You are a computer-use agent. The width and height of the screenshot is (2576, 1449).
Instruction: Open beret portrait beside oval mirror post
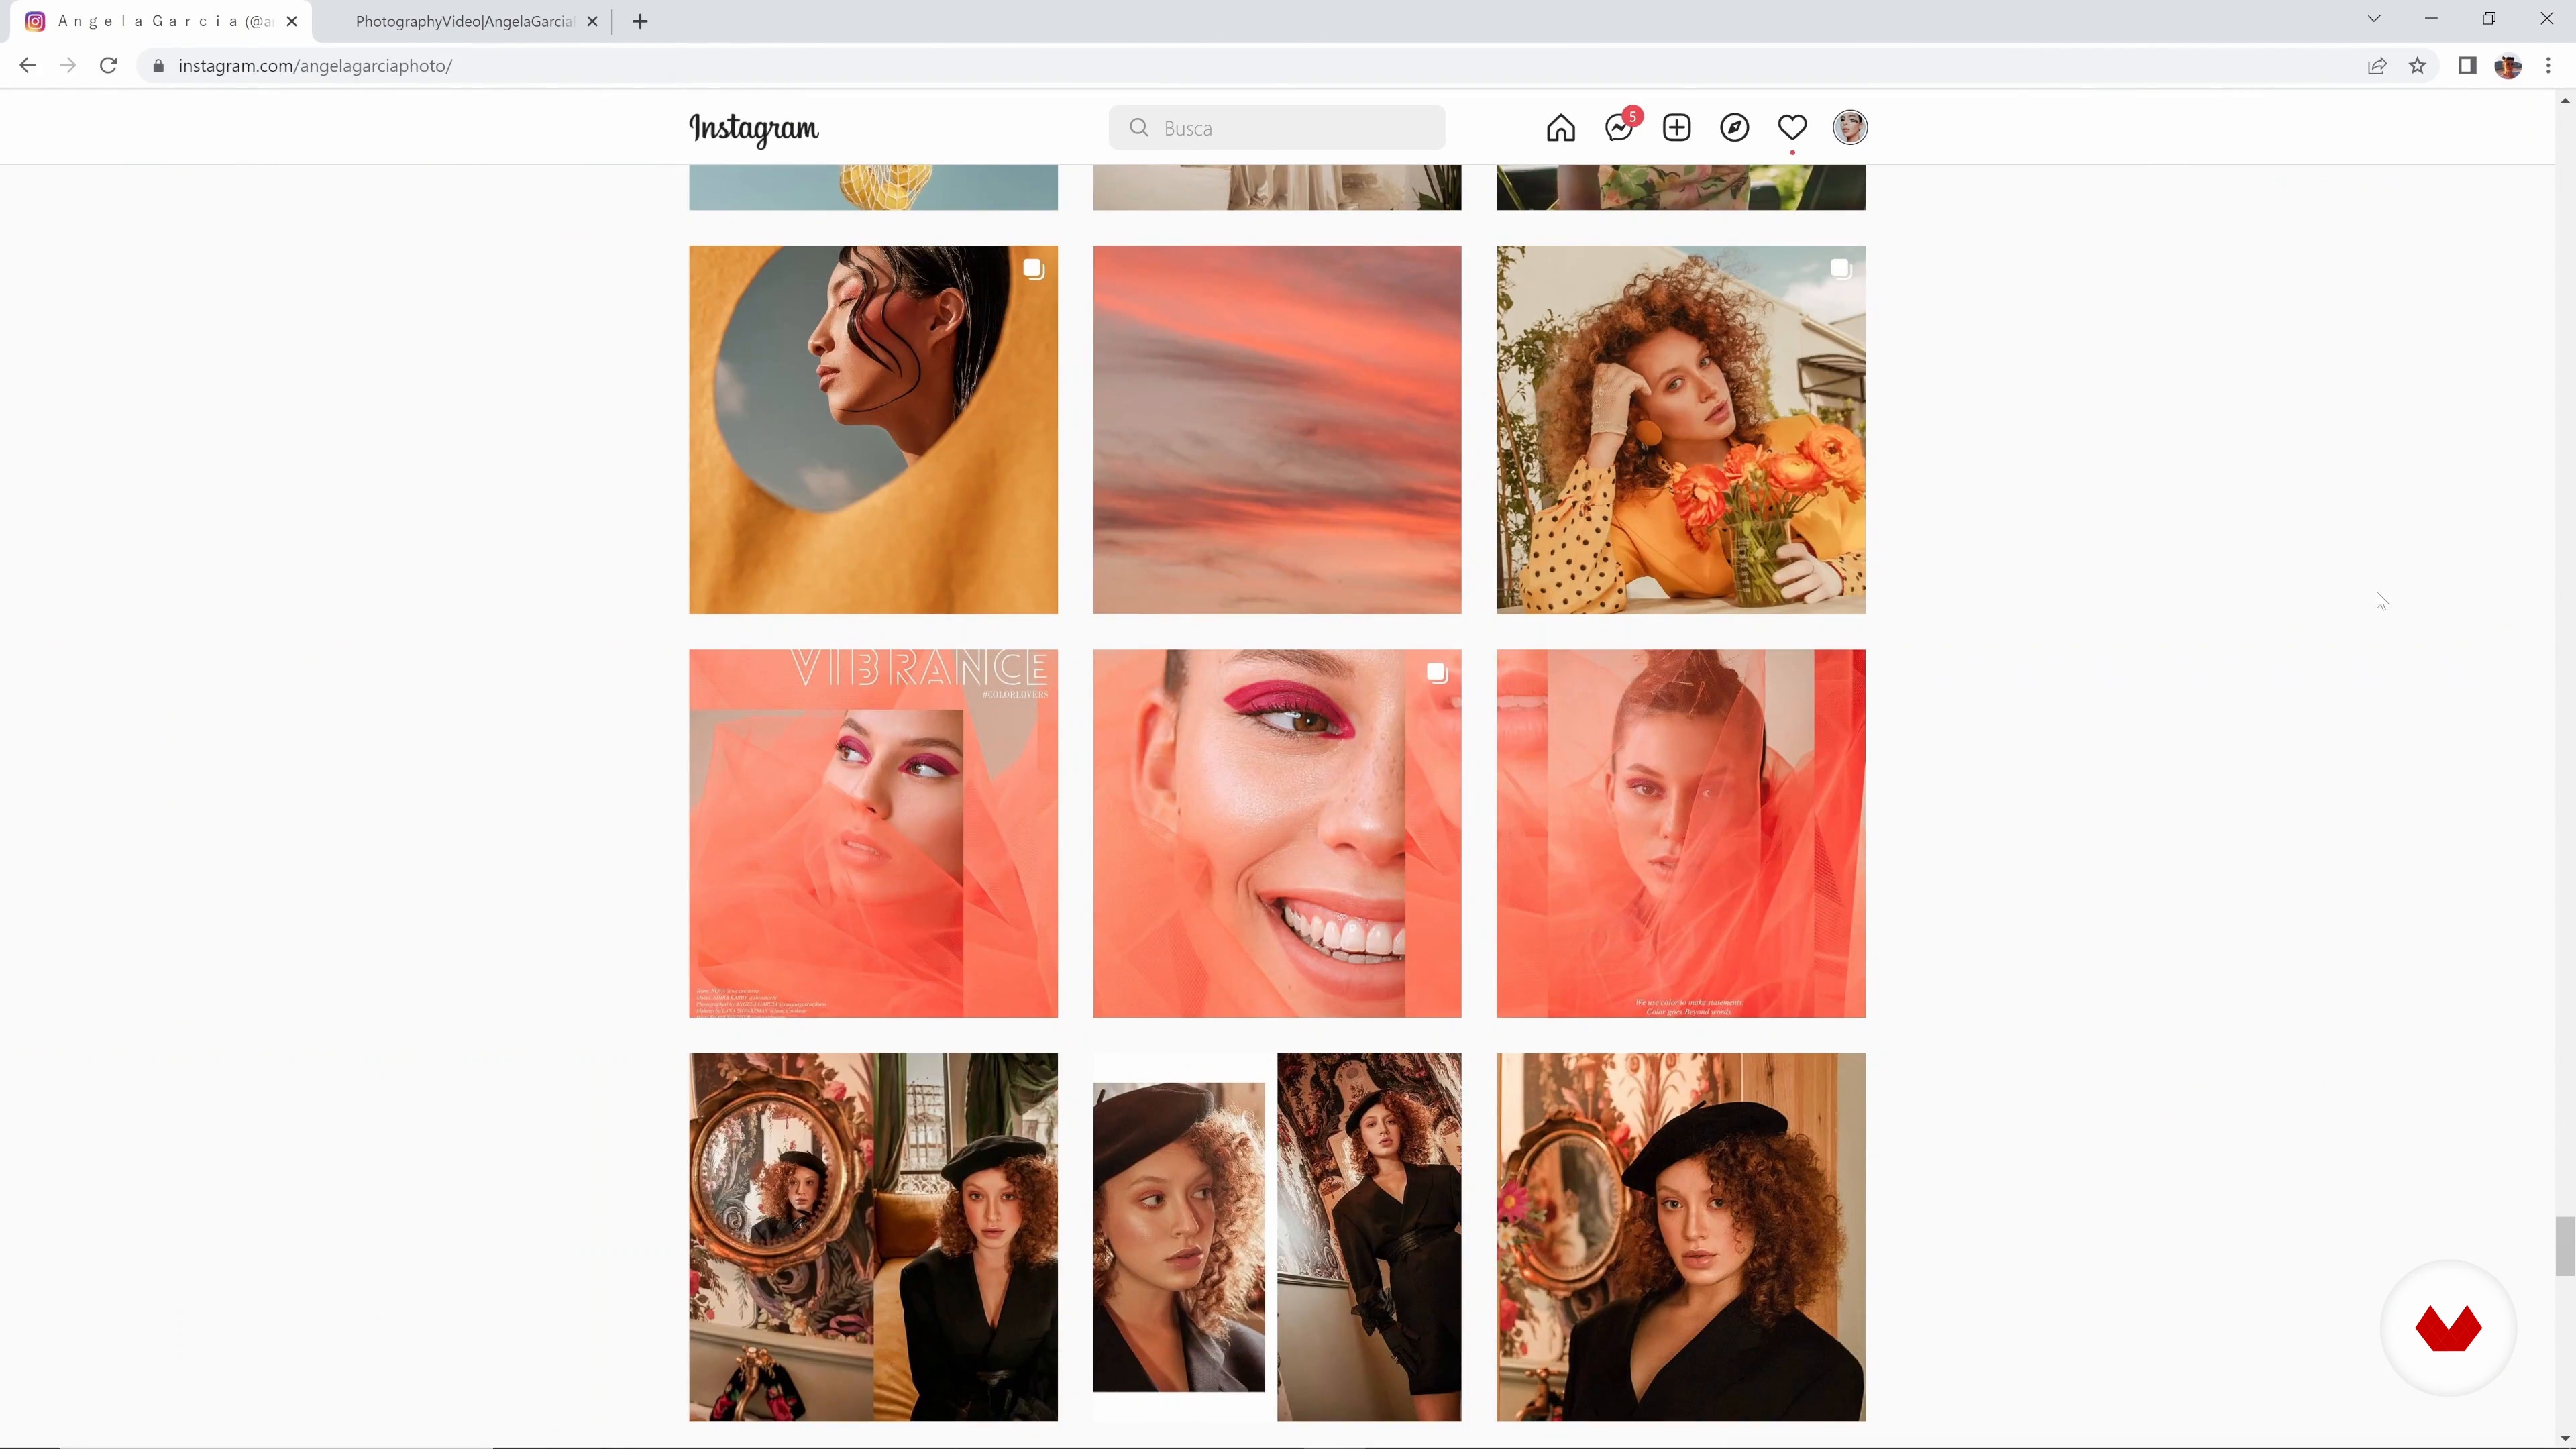coord(1681,1237)
